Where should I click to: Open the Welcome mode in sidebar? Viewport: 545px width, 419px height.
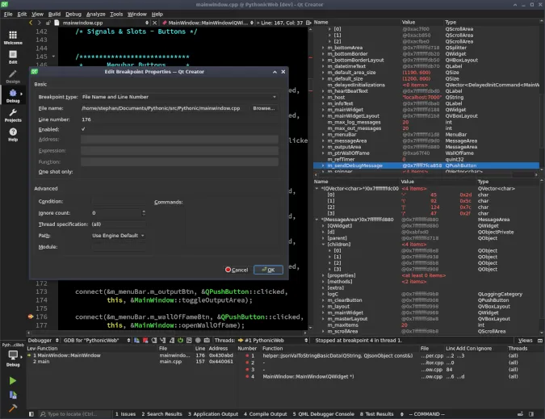click(13, 38)
